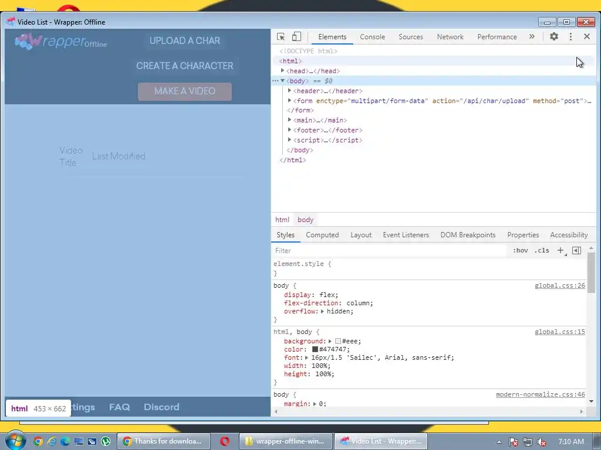Expand the footer element node
The width and height of the screenshot is (601, 450).
coord(289,130)
